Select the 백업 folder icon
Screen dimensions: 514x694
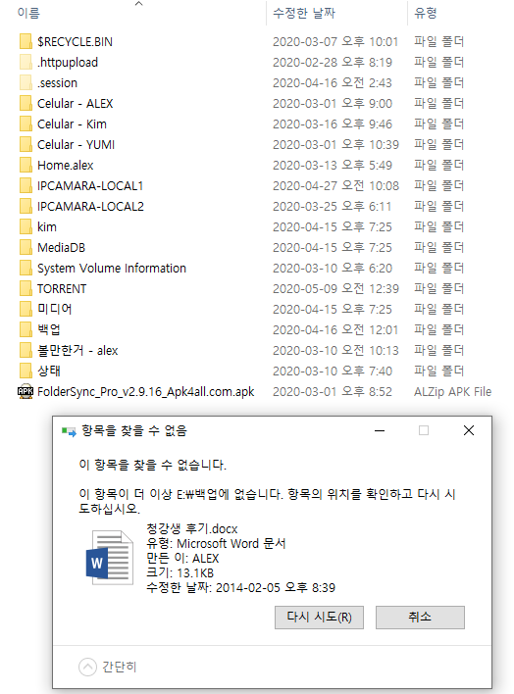(26, 329)
